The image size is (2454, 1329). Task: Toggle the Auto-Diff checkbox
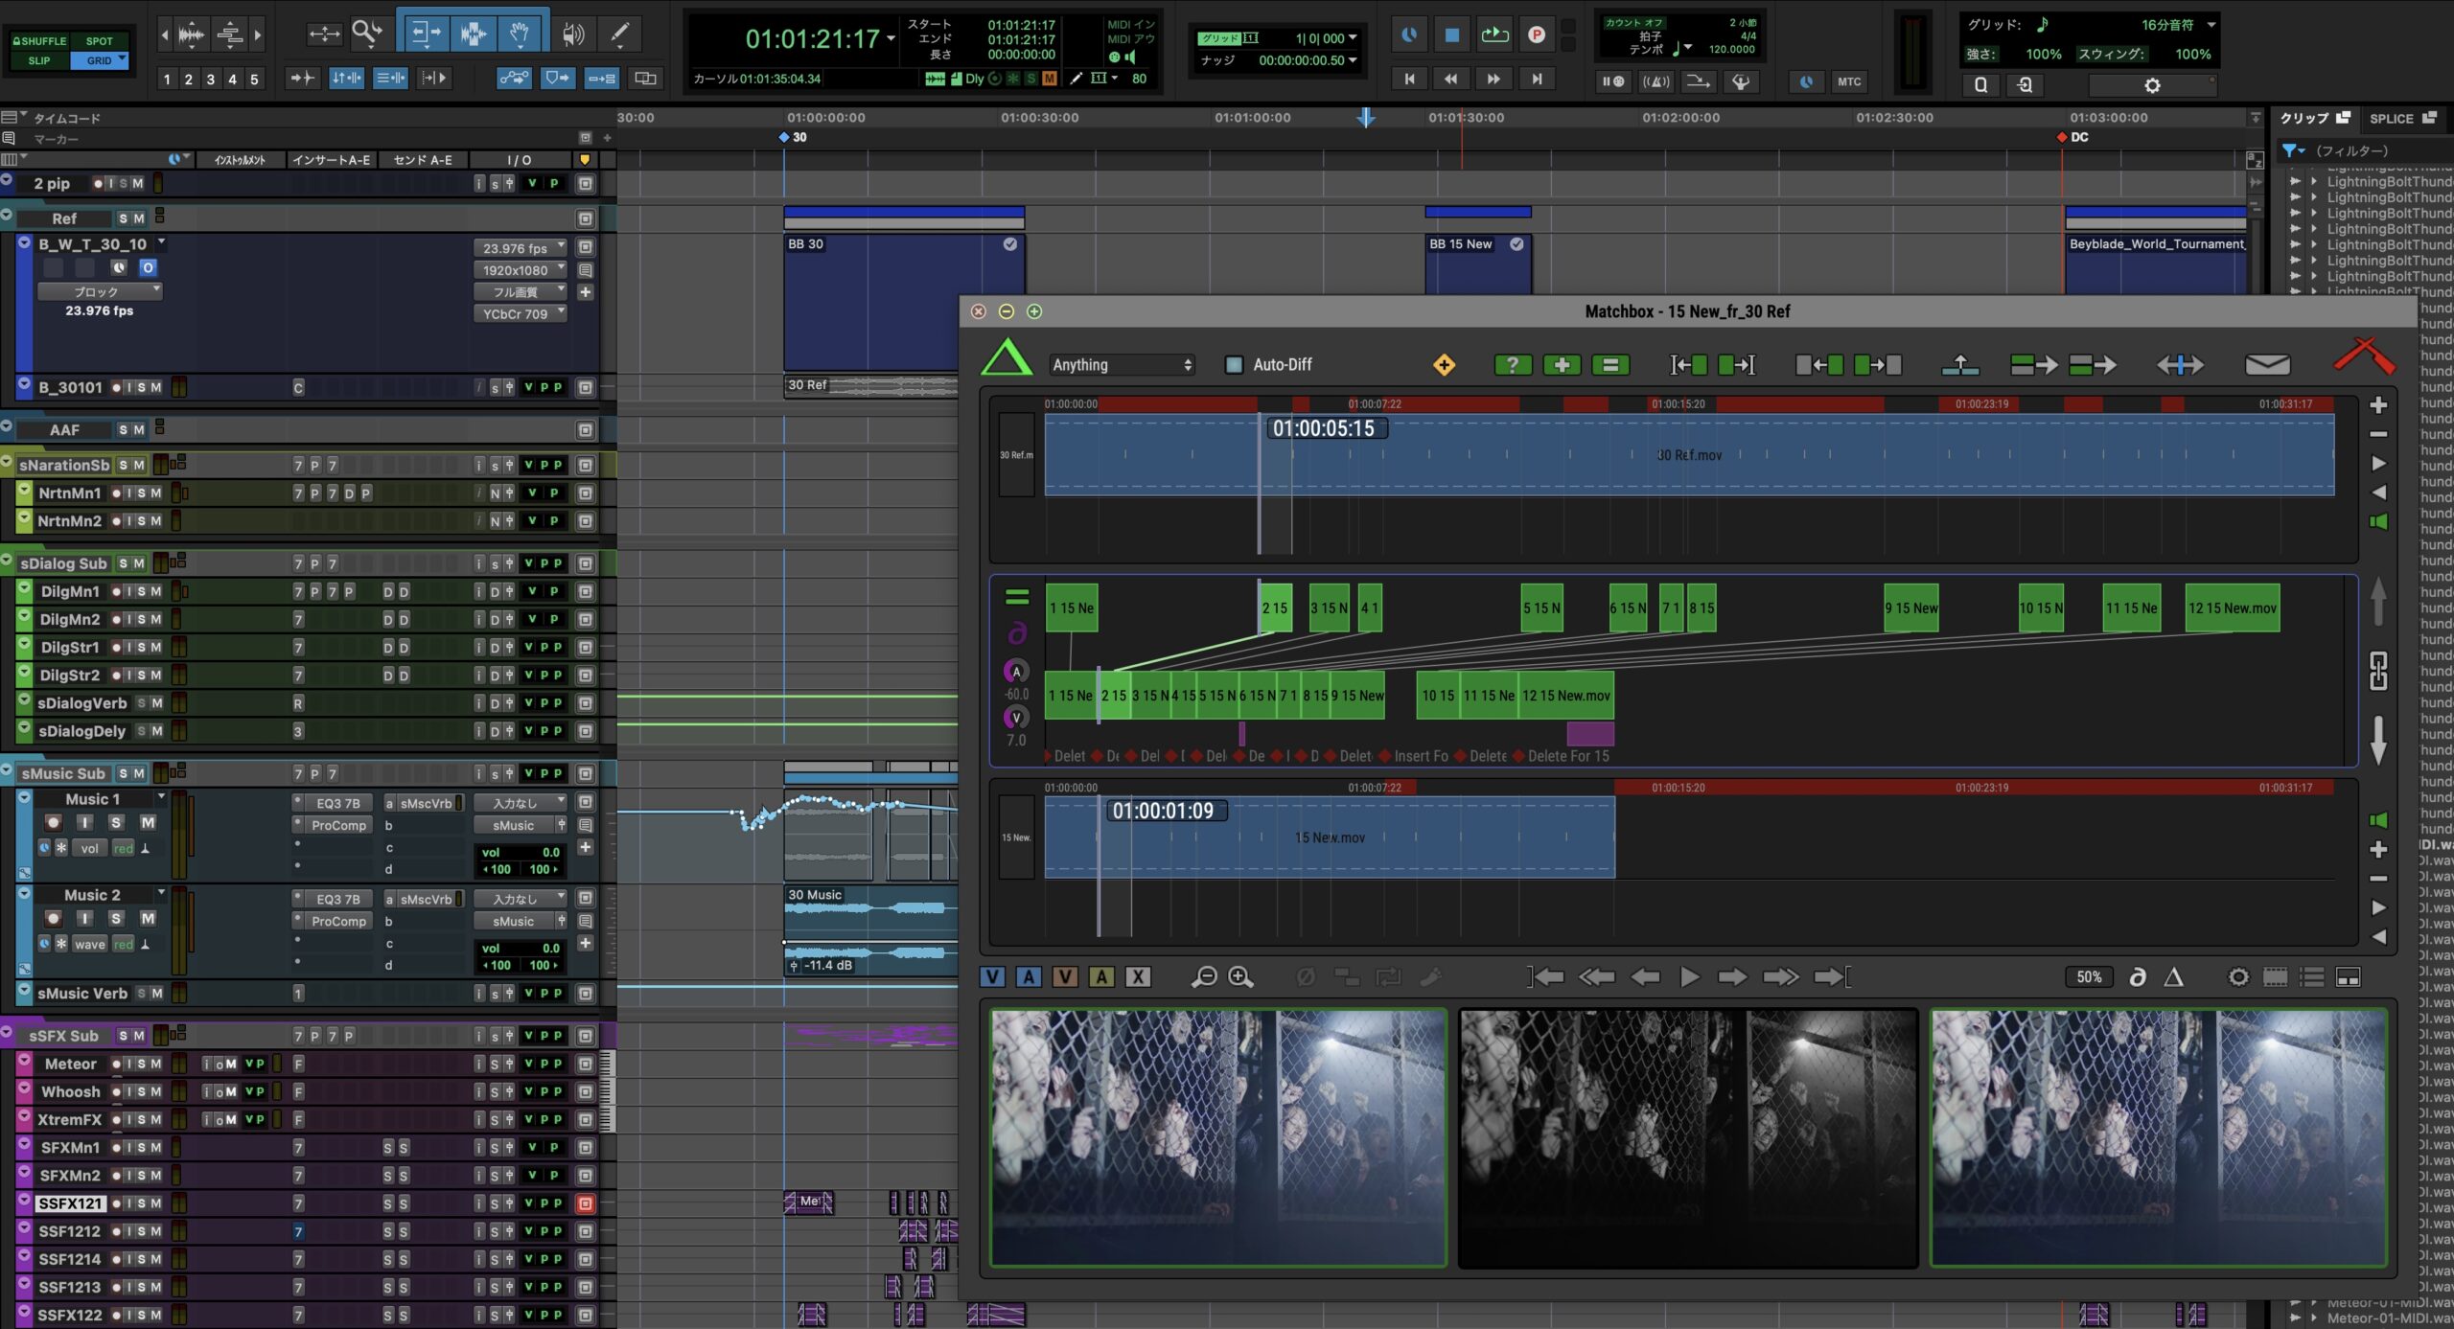tap(1235, 365)
